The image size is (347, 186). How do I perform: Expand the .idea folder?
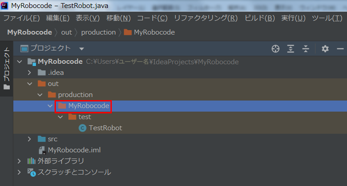point(29,73)
